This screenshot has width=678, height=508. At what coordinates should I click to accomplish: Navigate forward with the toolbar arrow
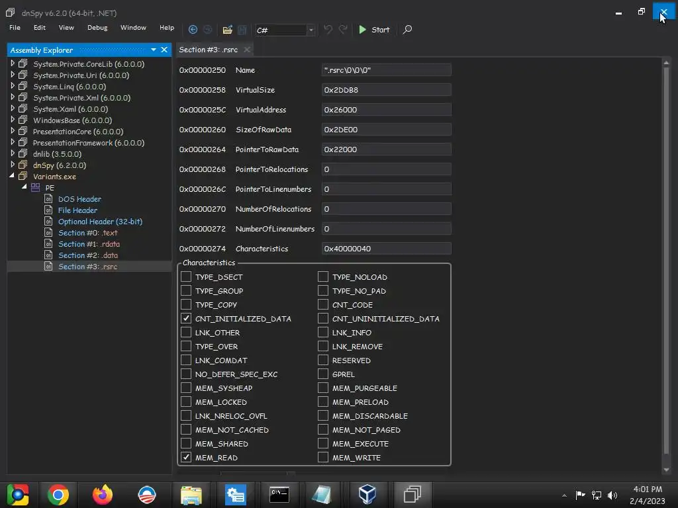207,29
